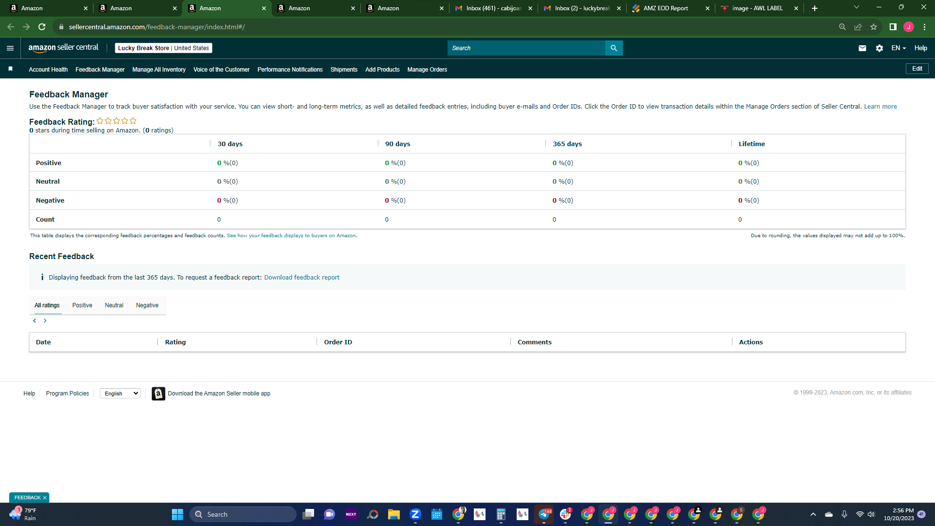Open Program Policies link
Image resolution: width=935 pixels, height=526 pixels.
(67, 394)
